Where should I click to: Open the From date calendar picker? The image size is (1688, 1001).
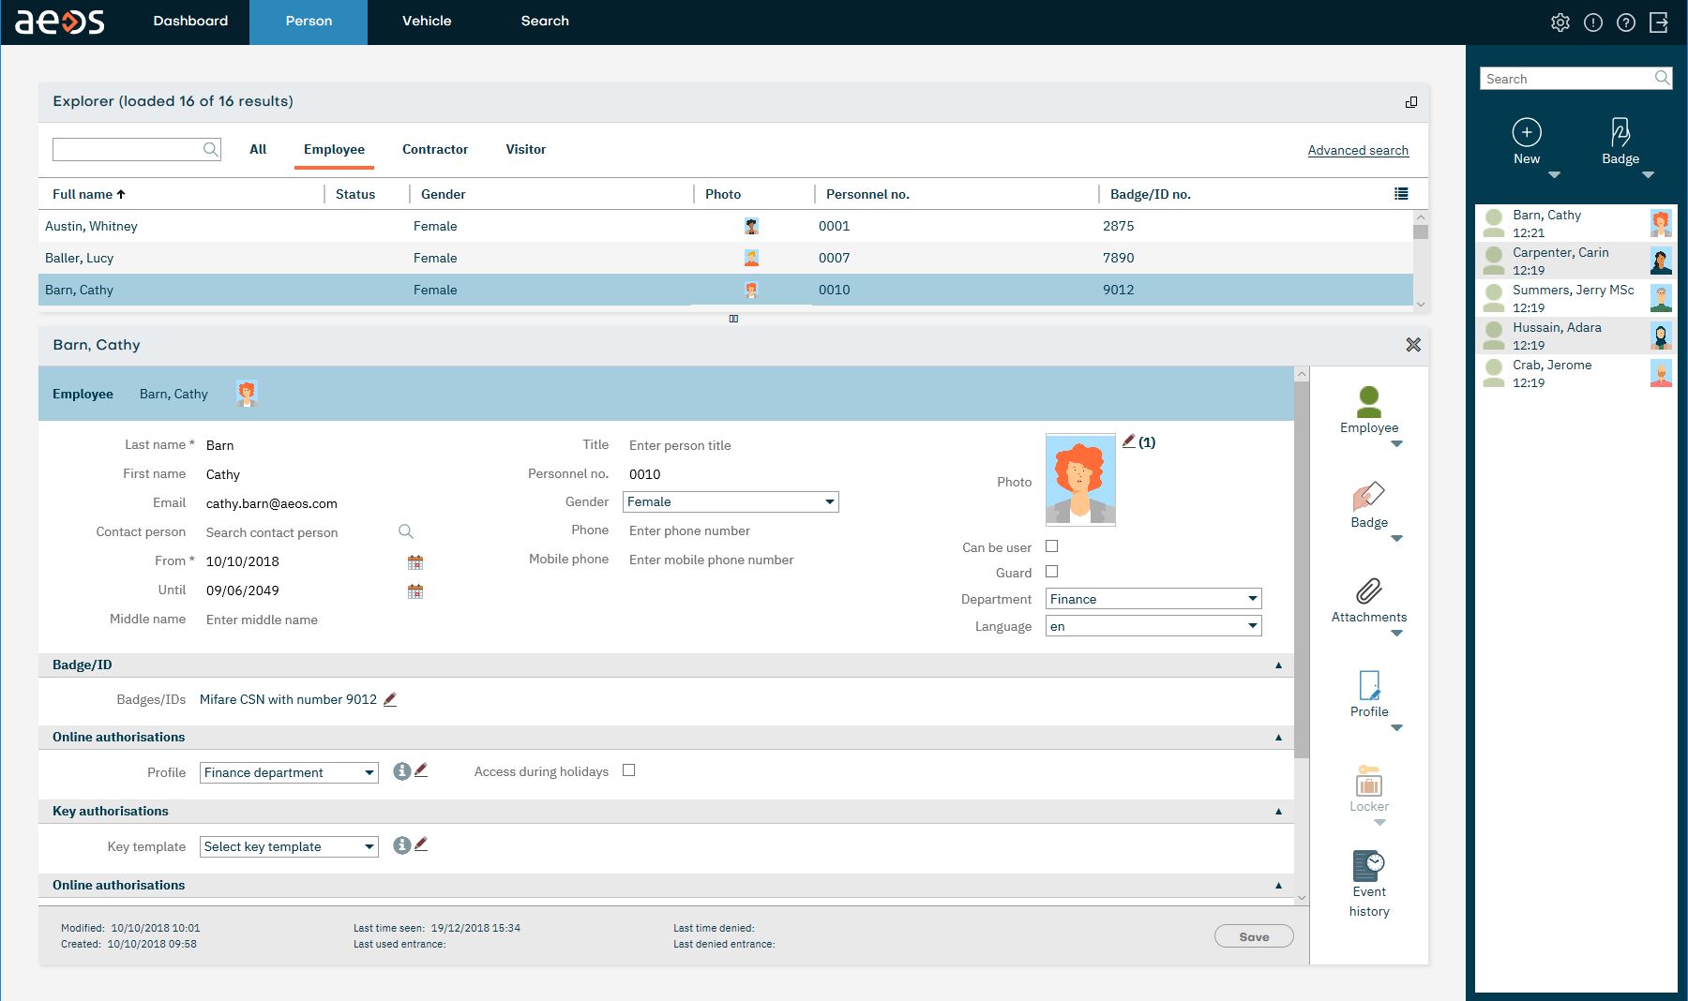[x=415, y=562]
